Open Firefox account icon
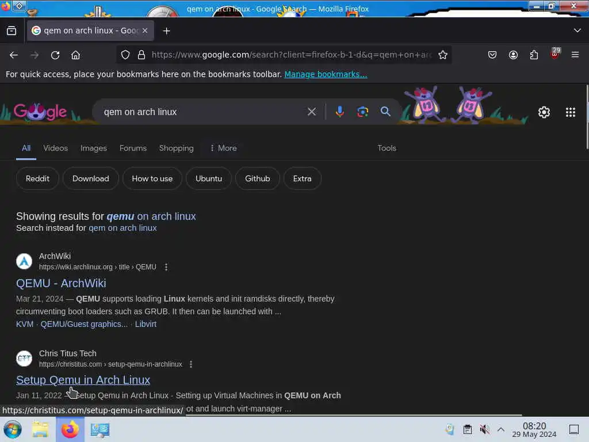 coord(513,55)
